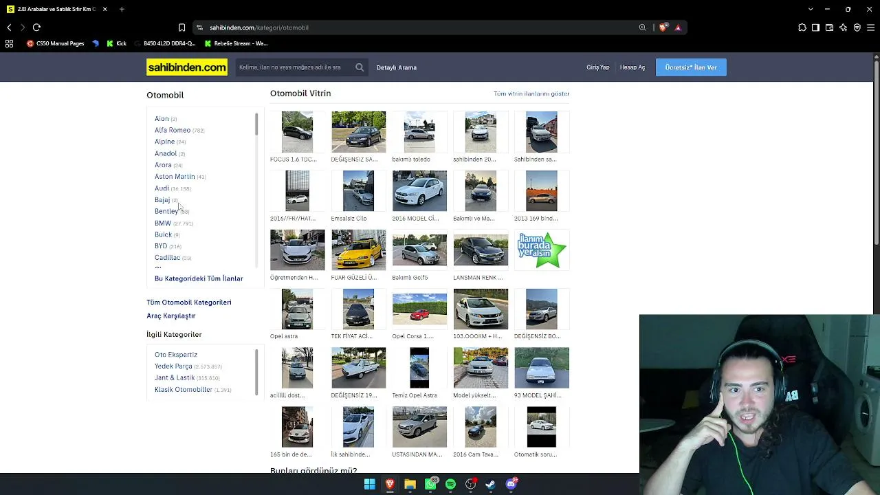Viewport: 880px width, 495px height.
Task: Bookmark this page with the bookmark icon
Action: pyautogui.click(x=181, y=27)
